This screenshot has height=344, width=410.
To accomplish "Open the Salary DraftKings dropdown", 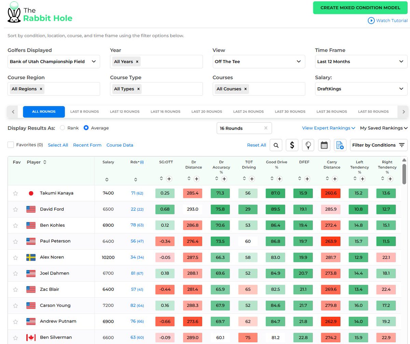I will [361, 89].
